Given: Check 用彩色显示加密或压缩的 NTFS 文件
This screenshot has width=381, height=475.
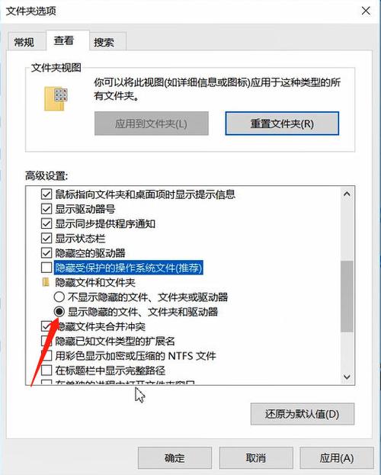Looking at the screenshot, I should (47, 355).
